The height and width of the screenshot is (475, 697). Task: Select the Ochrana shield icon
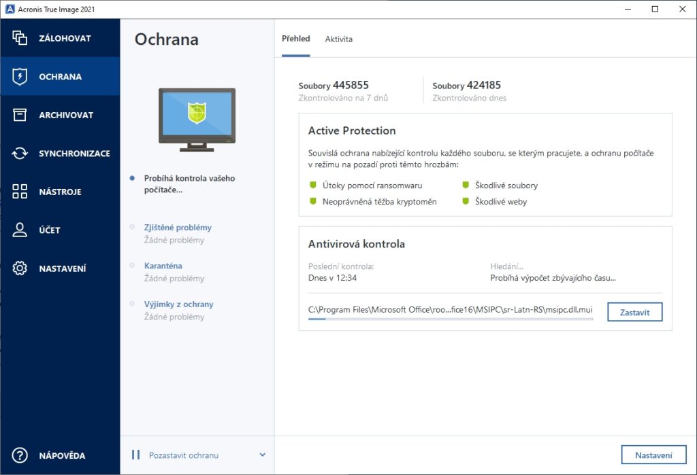coord(20,77)
